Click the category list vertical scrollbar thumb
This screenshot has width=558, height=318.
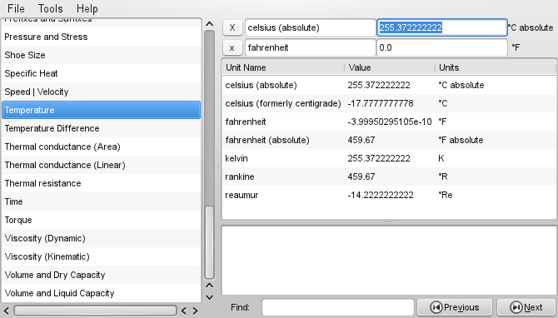click(x=210, y=242)
